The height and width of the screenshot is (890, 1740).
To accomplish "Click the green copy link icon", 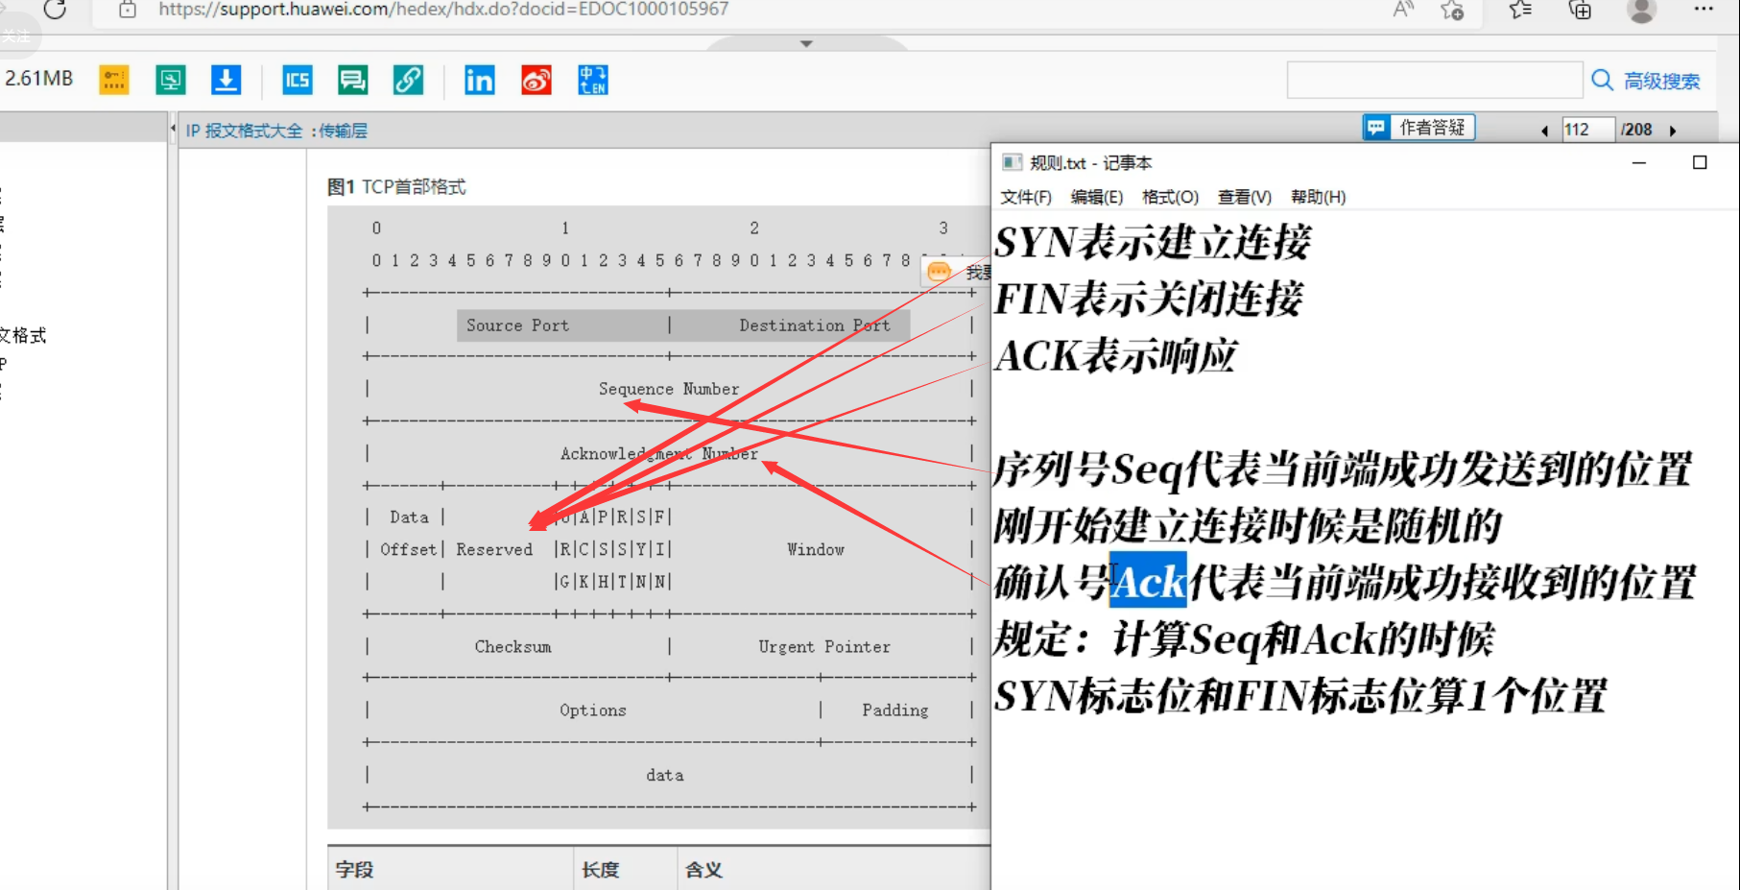I will (409, 80).
